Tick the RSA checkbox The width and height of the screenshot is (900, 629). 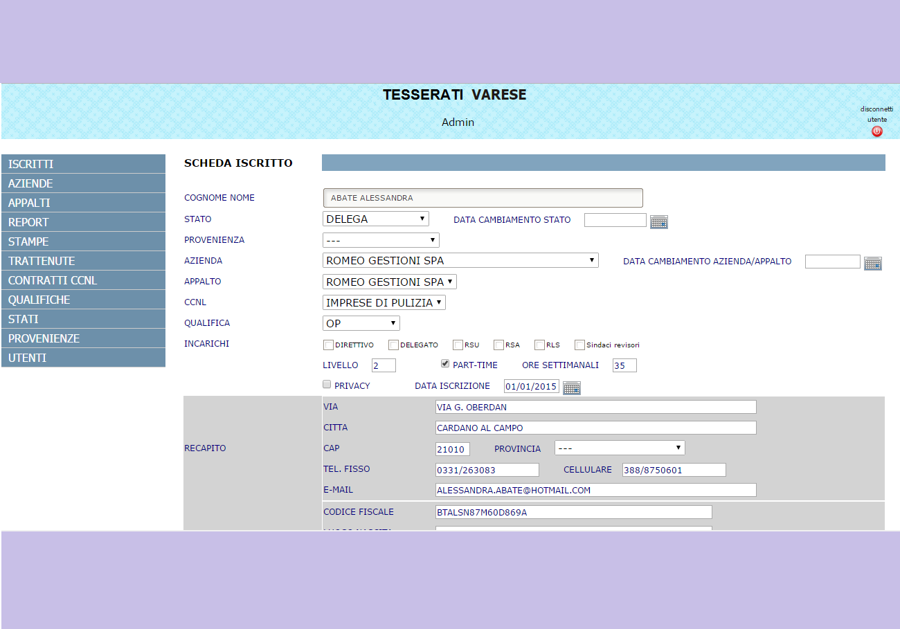[498, 345]
